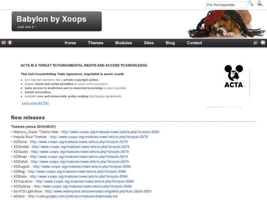This screenshot has height=200, width=267.
Task: Open the Sites menu item
Action: [149, 43]
